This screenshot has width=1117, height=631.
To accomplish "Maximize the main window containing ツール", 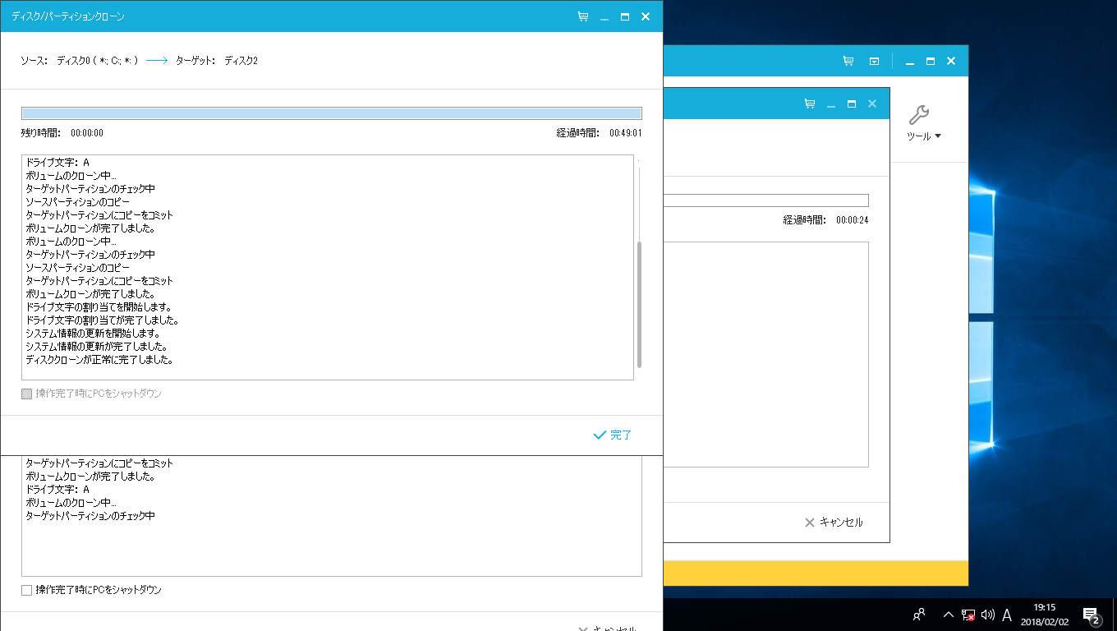I will pyautogui.click(x=931, y=61).
